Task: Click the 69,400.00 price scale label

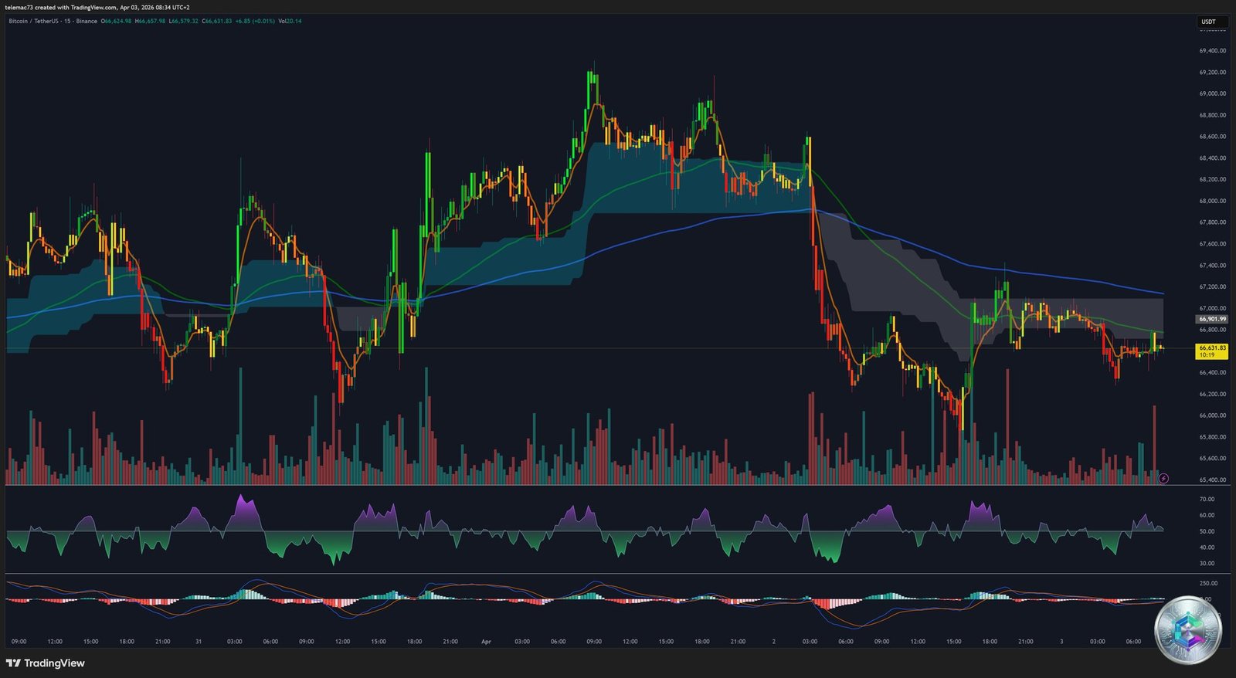Action: (x=1212, y=51)
